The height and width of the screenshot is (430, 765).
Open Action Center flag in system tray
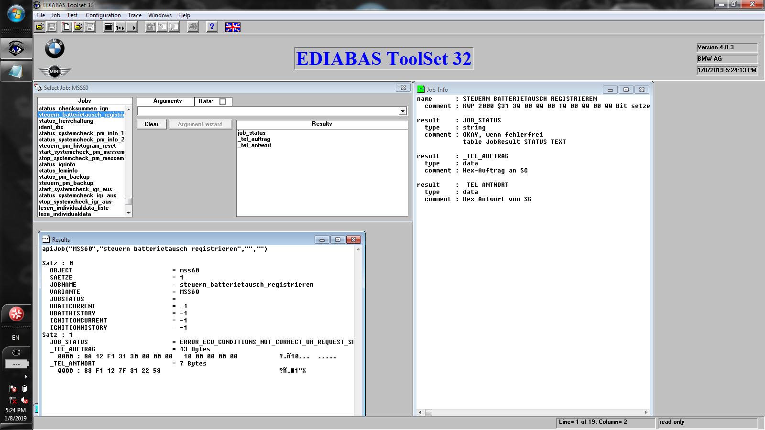coord(13,389)
